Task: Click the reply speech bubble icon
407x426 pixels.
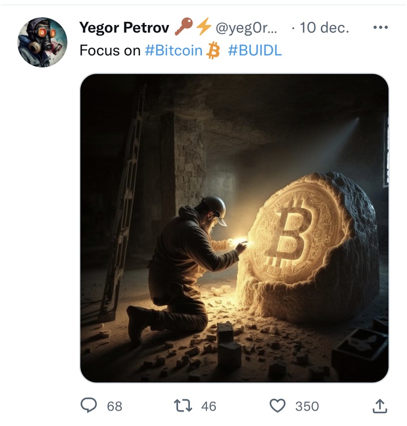Action: (x=89, y=406)
